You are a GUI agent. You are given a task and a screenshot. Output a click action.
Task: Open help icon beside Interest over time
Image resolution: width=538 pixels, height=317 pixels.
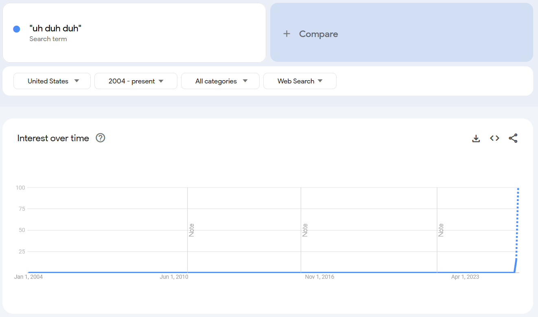tap(100, 138)
